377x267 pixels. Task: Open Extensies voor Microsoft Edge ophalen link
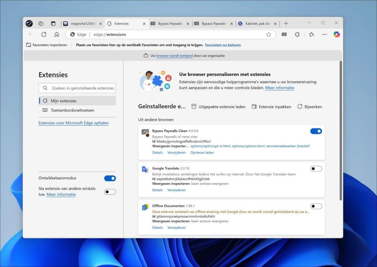coord(74,123)
